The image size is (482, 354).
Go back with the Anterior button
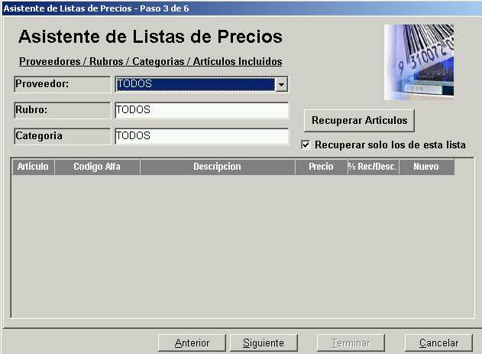tap(192, 343)
